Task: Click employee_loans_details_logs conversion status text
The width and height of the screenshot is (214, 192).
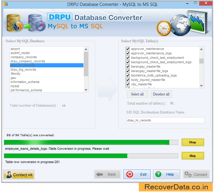Action: click(57, 149)
